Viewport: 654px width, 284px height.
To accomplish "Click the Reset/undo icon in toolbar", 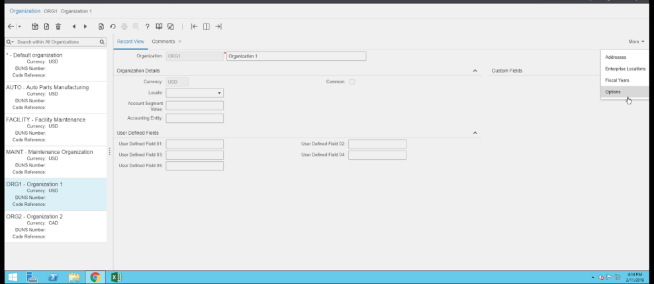I will point(113,26).
